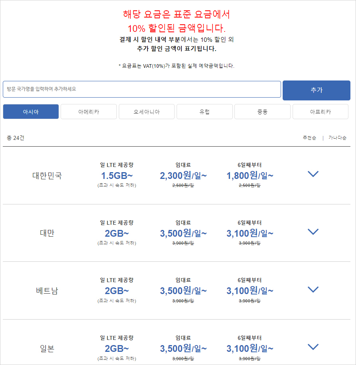356x365 pixels.
Task: Select the 아시아 region tab
Action: pos(31,112)
